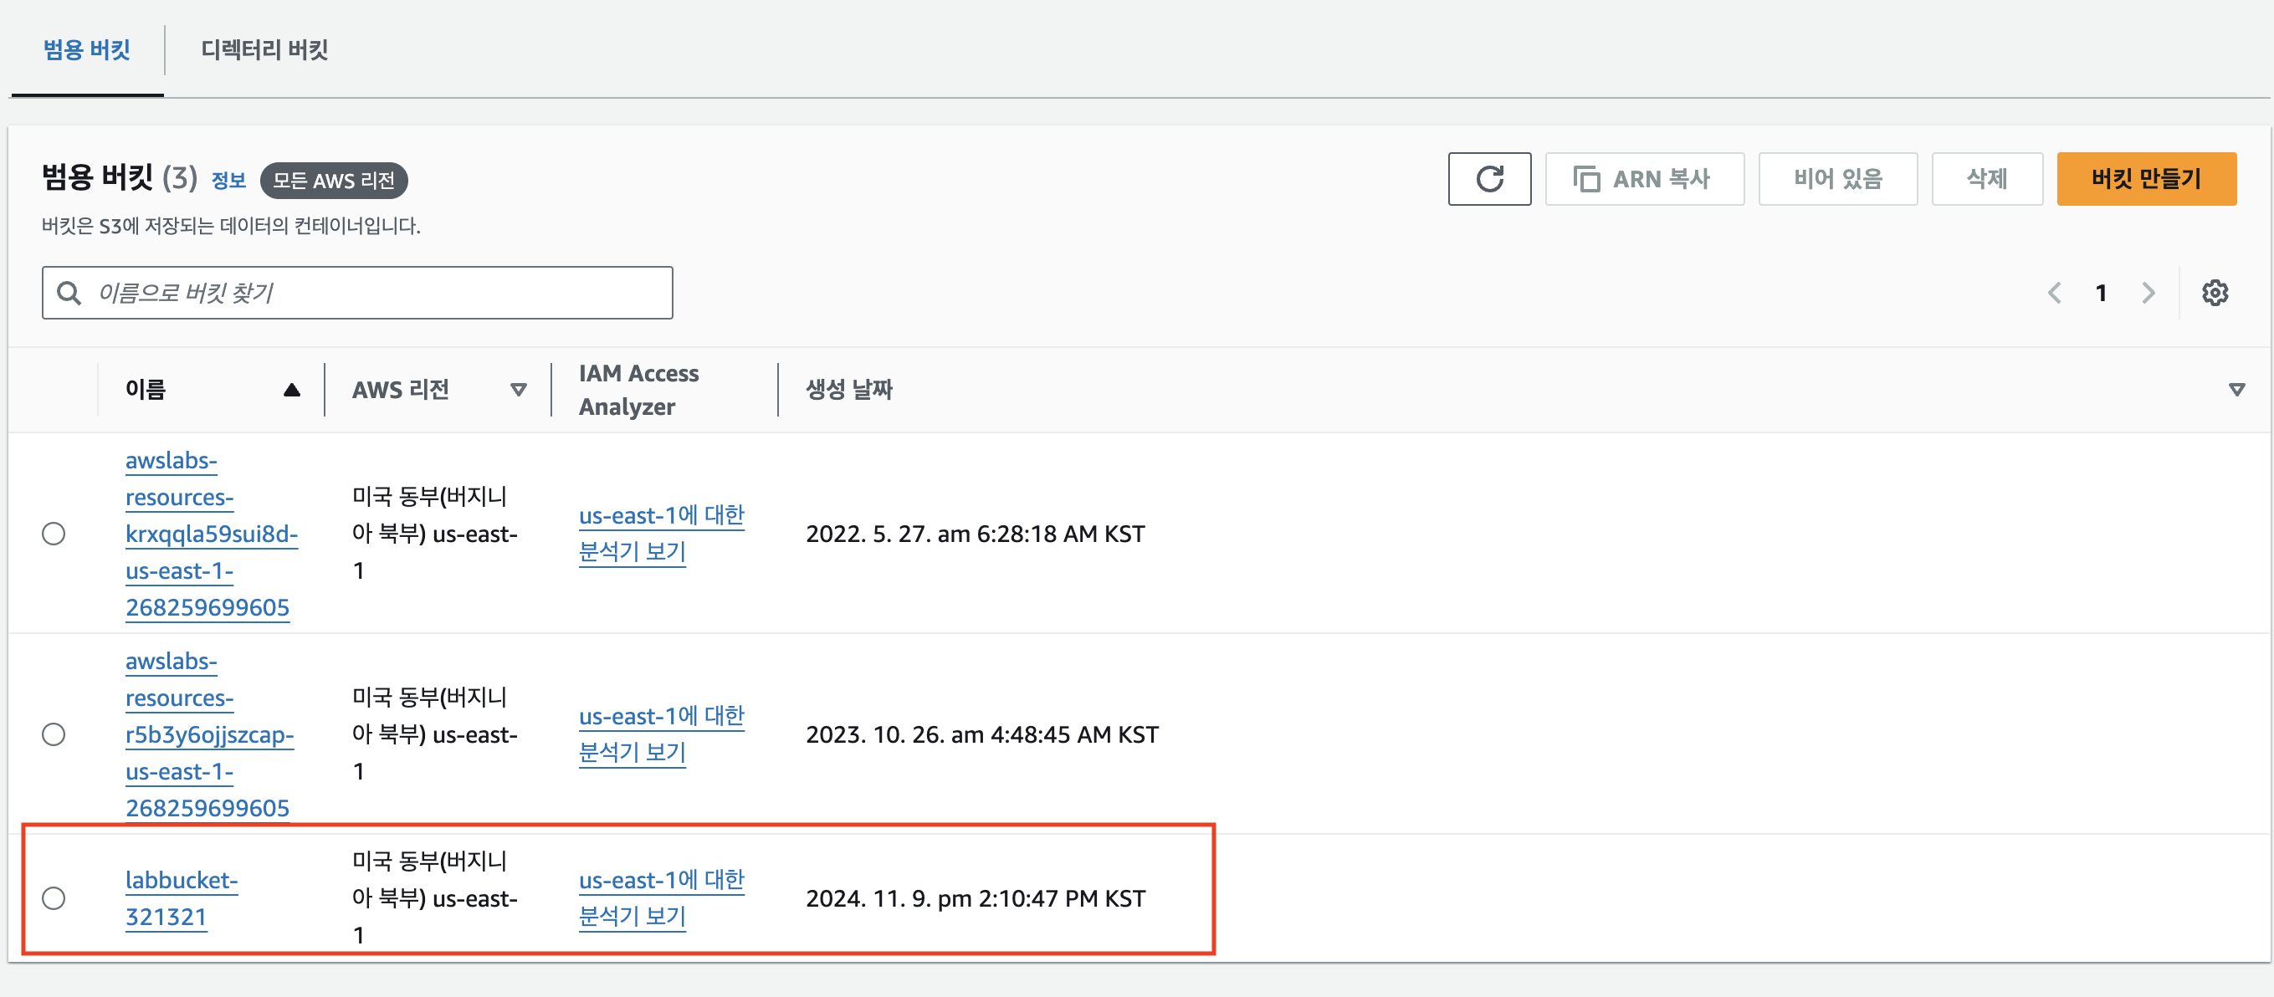Select the r5b3y6ojjszcap bucket radio button
2274x997 pixels.
(54, 734)
